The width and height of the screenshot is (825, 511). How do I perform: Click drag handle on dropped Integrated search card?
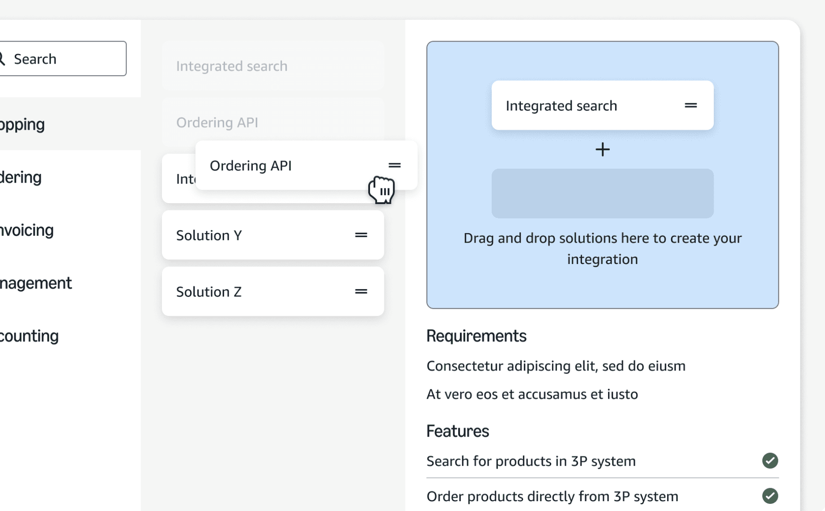point(691,106)
